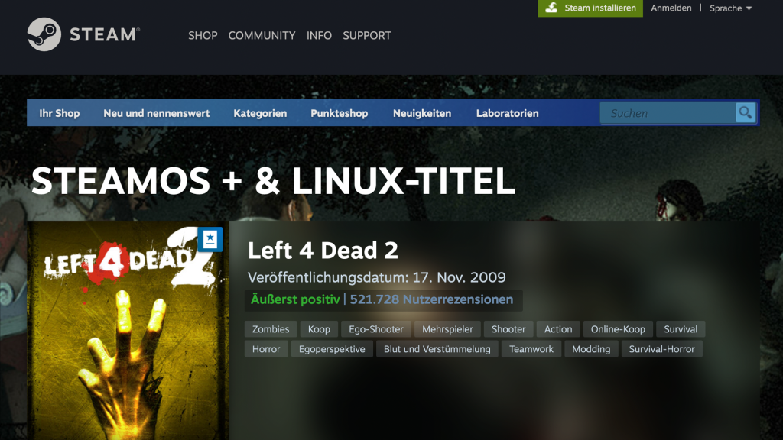This screenshot has height=440, width=783.
Task: Open Neu und nennenswert tab
Action: 156,113
